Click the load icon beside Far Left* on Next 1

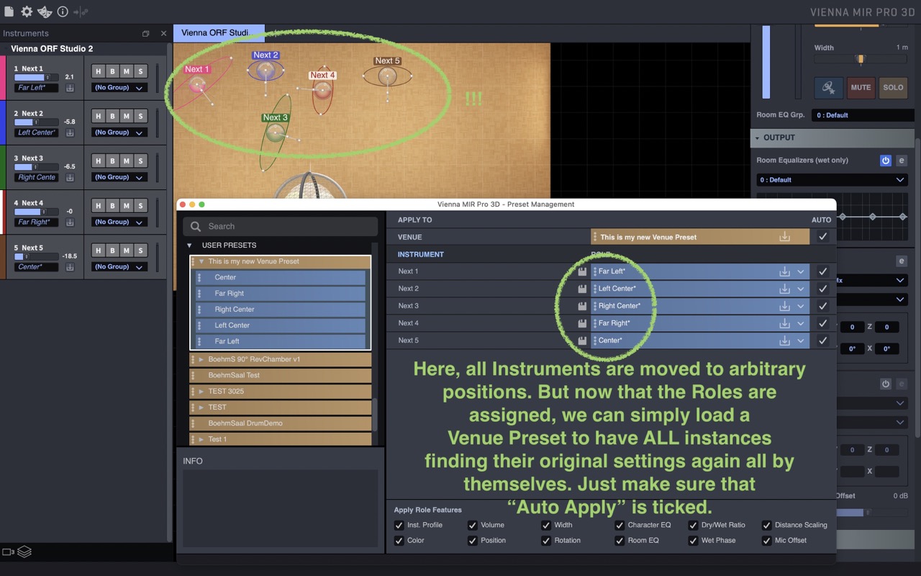70,88
